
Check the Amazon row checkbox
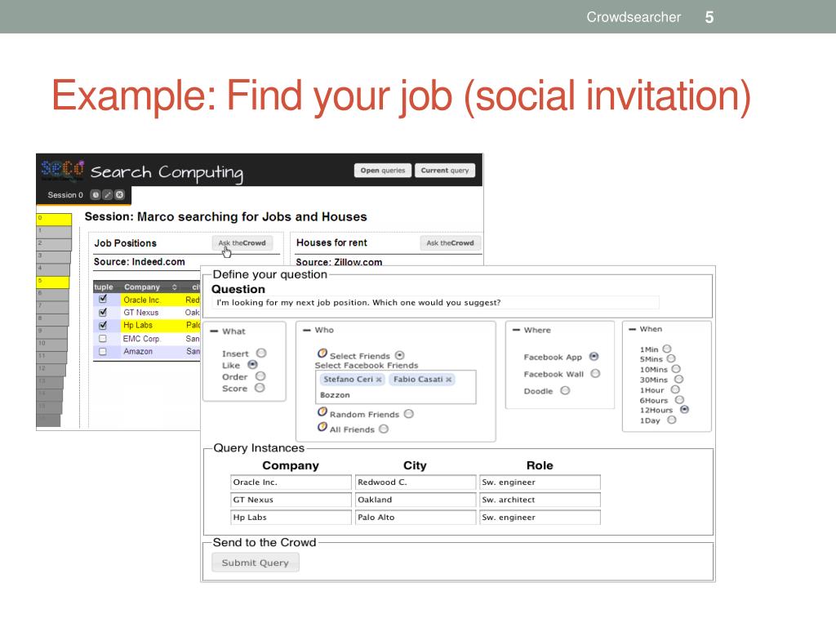(103, 352)
